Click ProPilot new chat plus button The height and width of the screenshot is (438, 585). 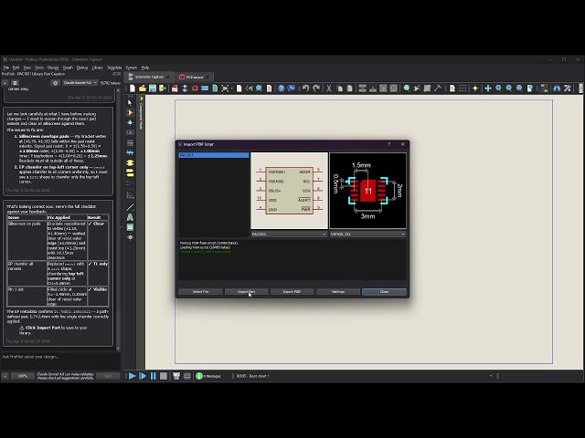click(x=5, y=83)
